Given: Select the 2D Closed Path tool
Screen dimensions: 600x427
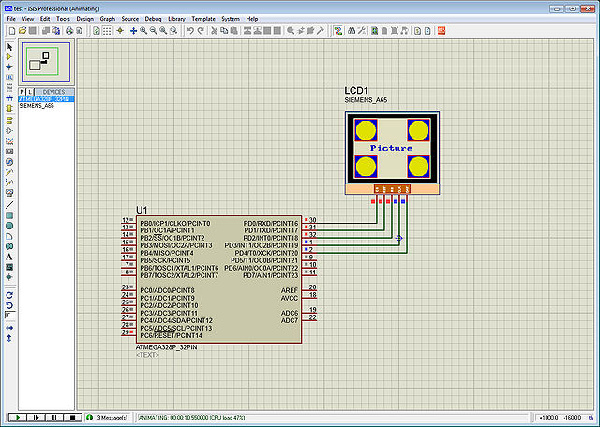Looking at the screenshot, I should (x=9, y=246).
